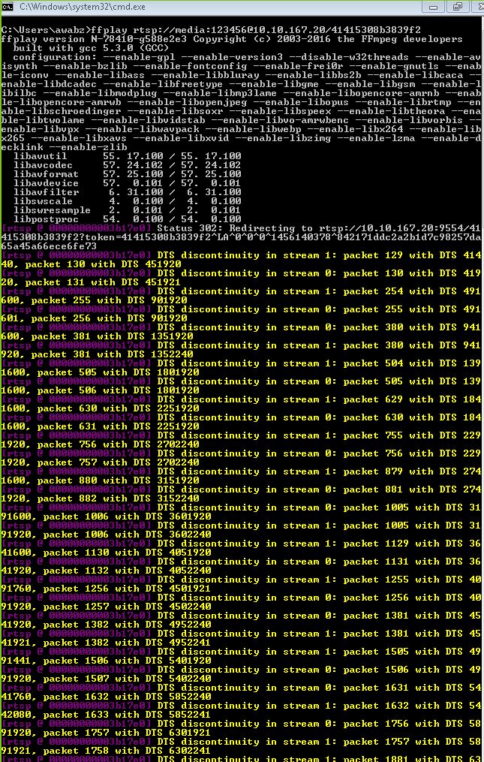The width and height of the screenshot is (484, 762).
Task: Click the 'configuration: --enable-gpl' line
Action: coord(247,57)
